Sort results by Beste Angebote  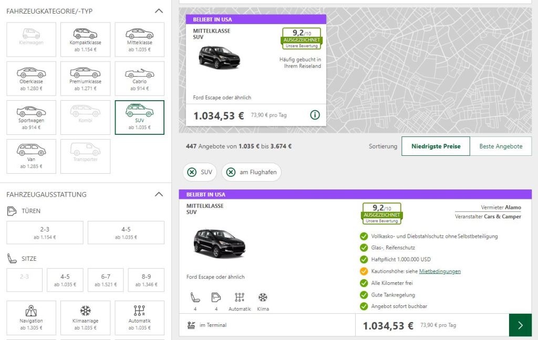500,146
